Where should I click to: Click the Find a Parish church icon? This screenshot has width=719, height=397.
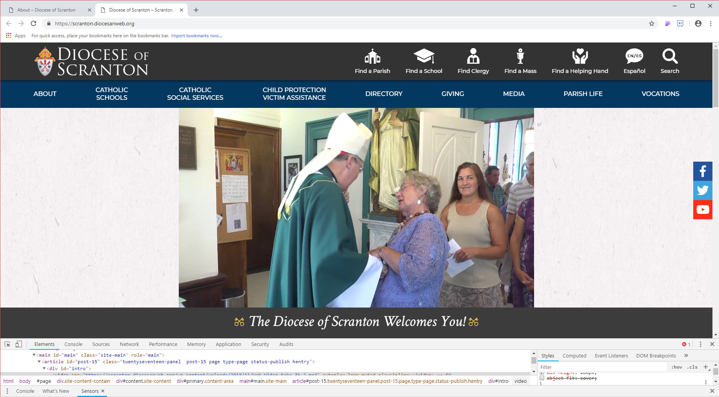[x=372, y=56]
